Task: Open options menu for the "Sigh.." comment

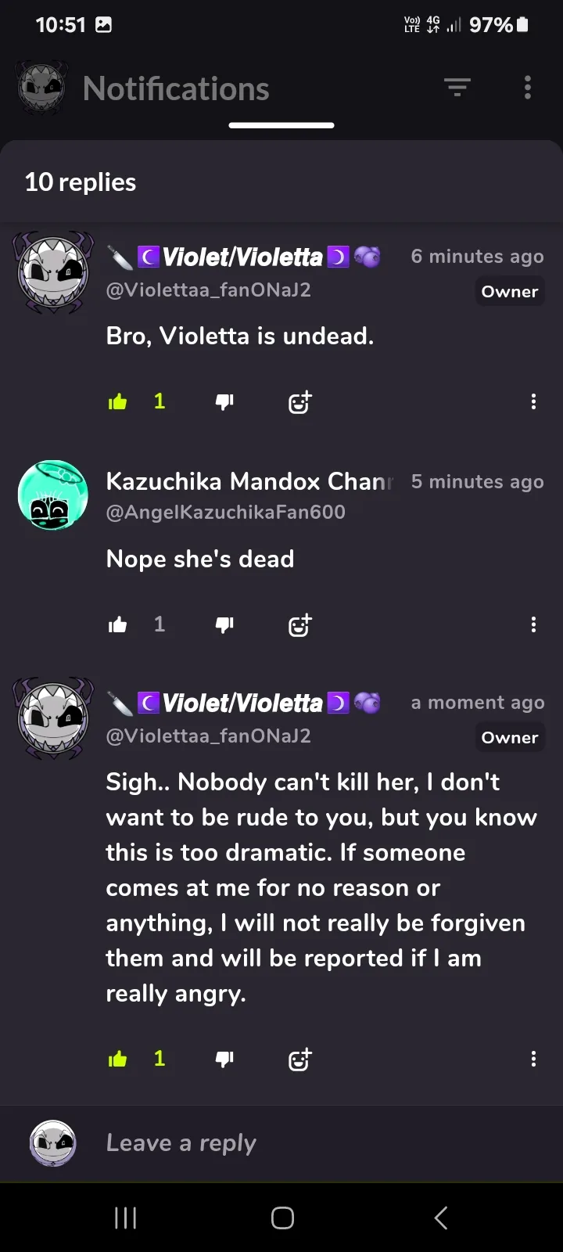Action: 533,1060
